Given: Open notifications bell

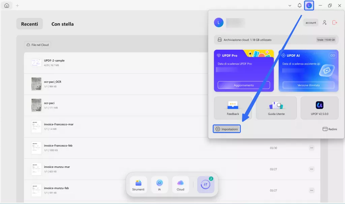Looking at the screenshot, I should click(x=300, y=5).
